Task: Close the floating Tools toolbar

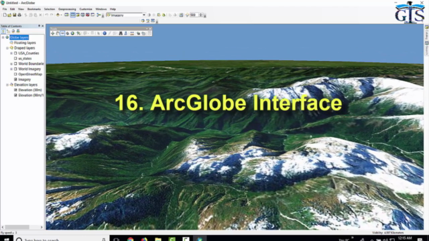Action: [150, 29]
